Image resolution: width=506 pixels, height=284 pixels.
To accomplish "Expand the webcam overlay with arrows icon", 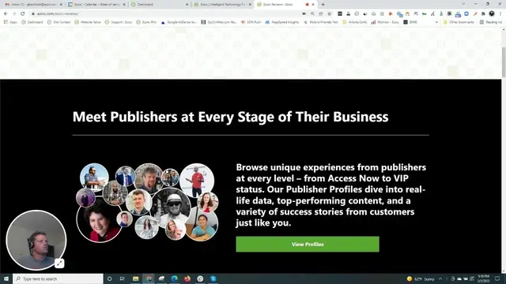I will [59, 263].
